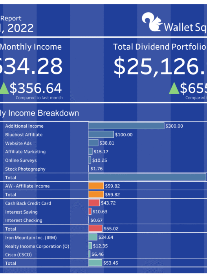
Task: Click the 'Cash Back Credit Card' row label
Action: [x=28, y=203]
